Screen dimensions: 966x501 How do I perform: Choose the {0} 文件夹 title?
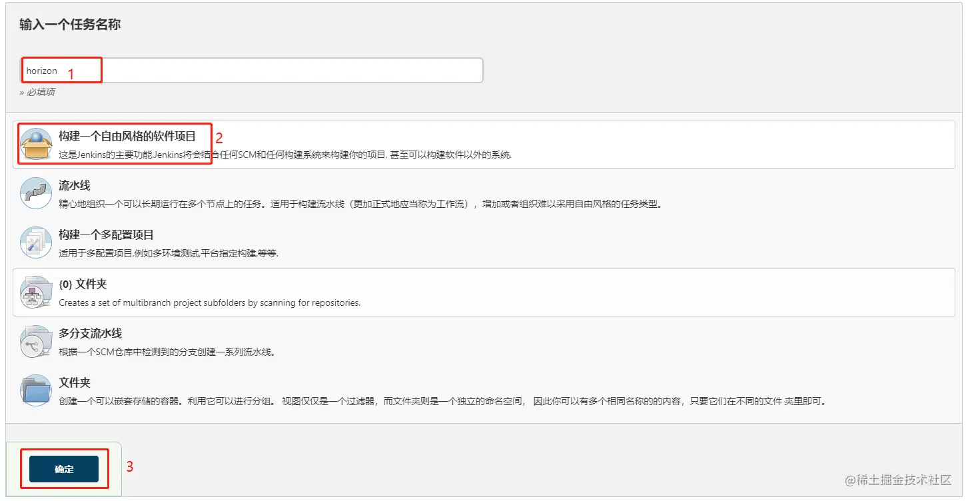click(x=83, y=284)
